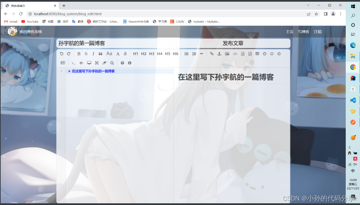Insert inline code </> icon
This screenshot has height=205, width=360.
(x=235, y=54)
